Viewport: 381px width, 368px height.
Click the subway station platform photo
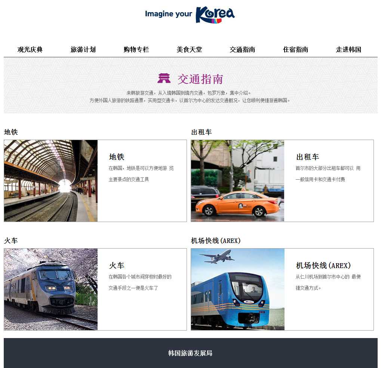point(51,181)
